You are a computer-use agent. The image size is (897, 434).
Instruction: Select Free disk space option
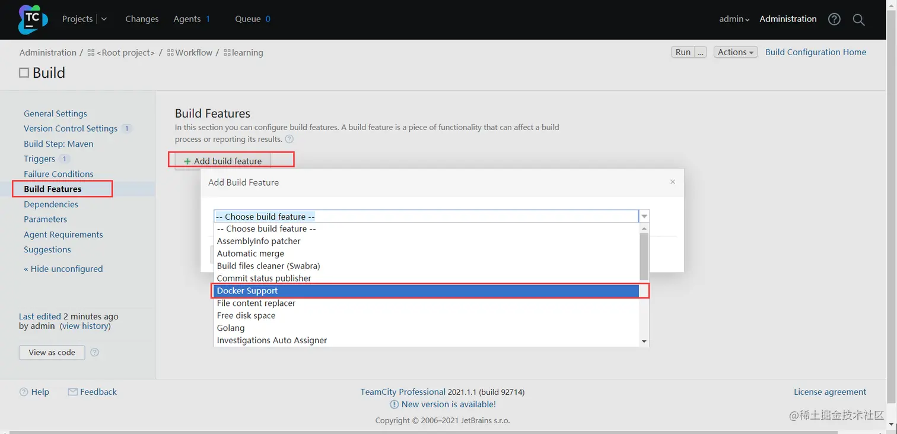(426, 316)
